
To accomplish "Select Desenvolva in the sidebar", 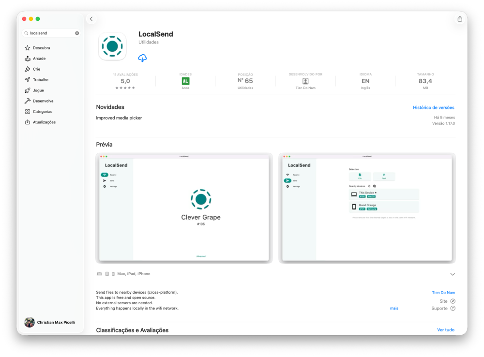I will click(51, 101).
